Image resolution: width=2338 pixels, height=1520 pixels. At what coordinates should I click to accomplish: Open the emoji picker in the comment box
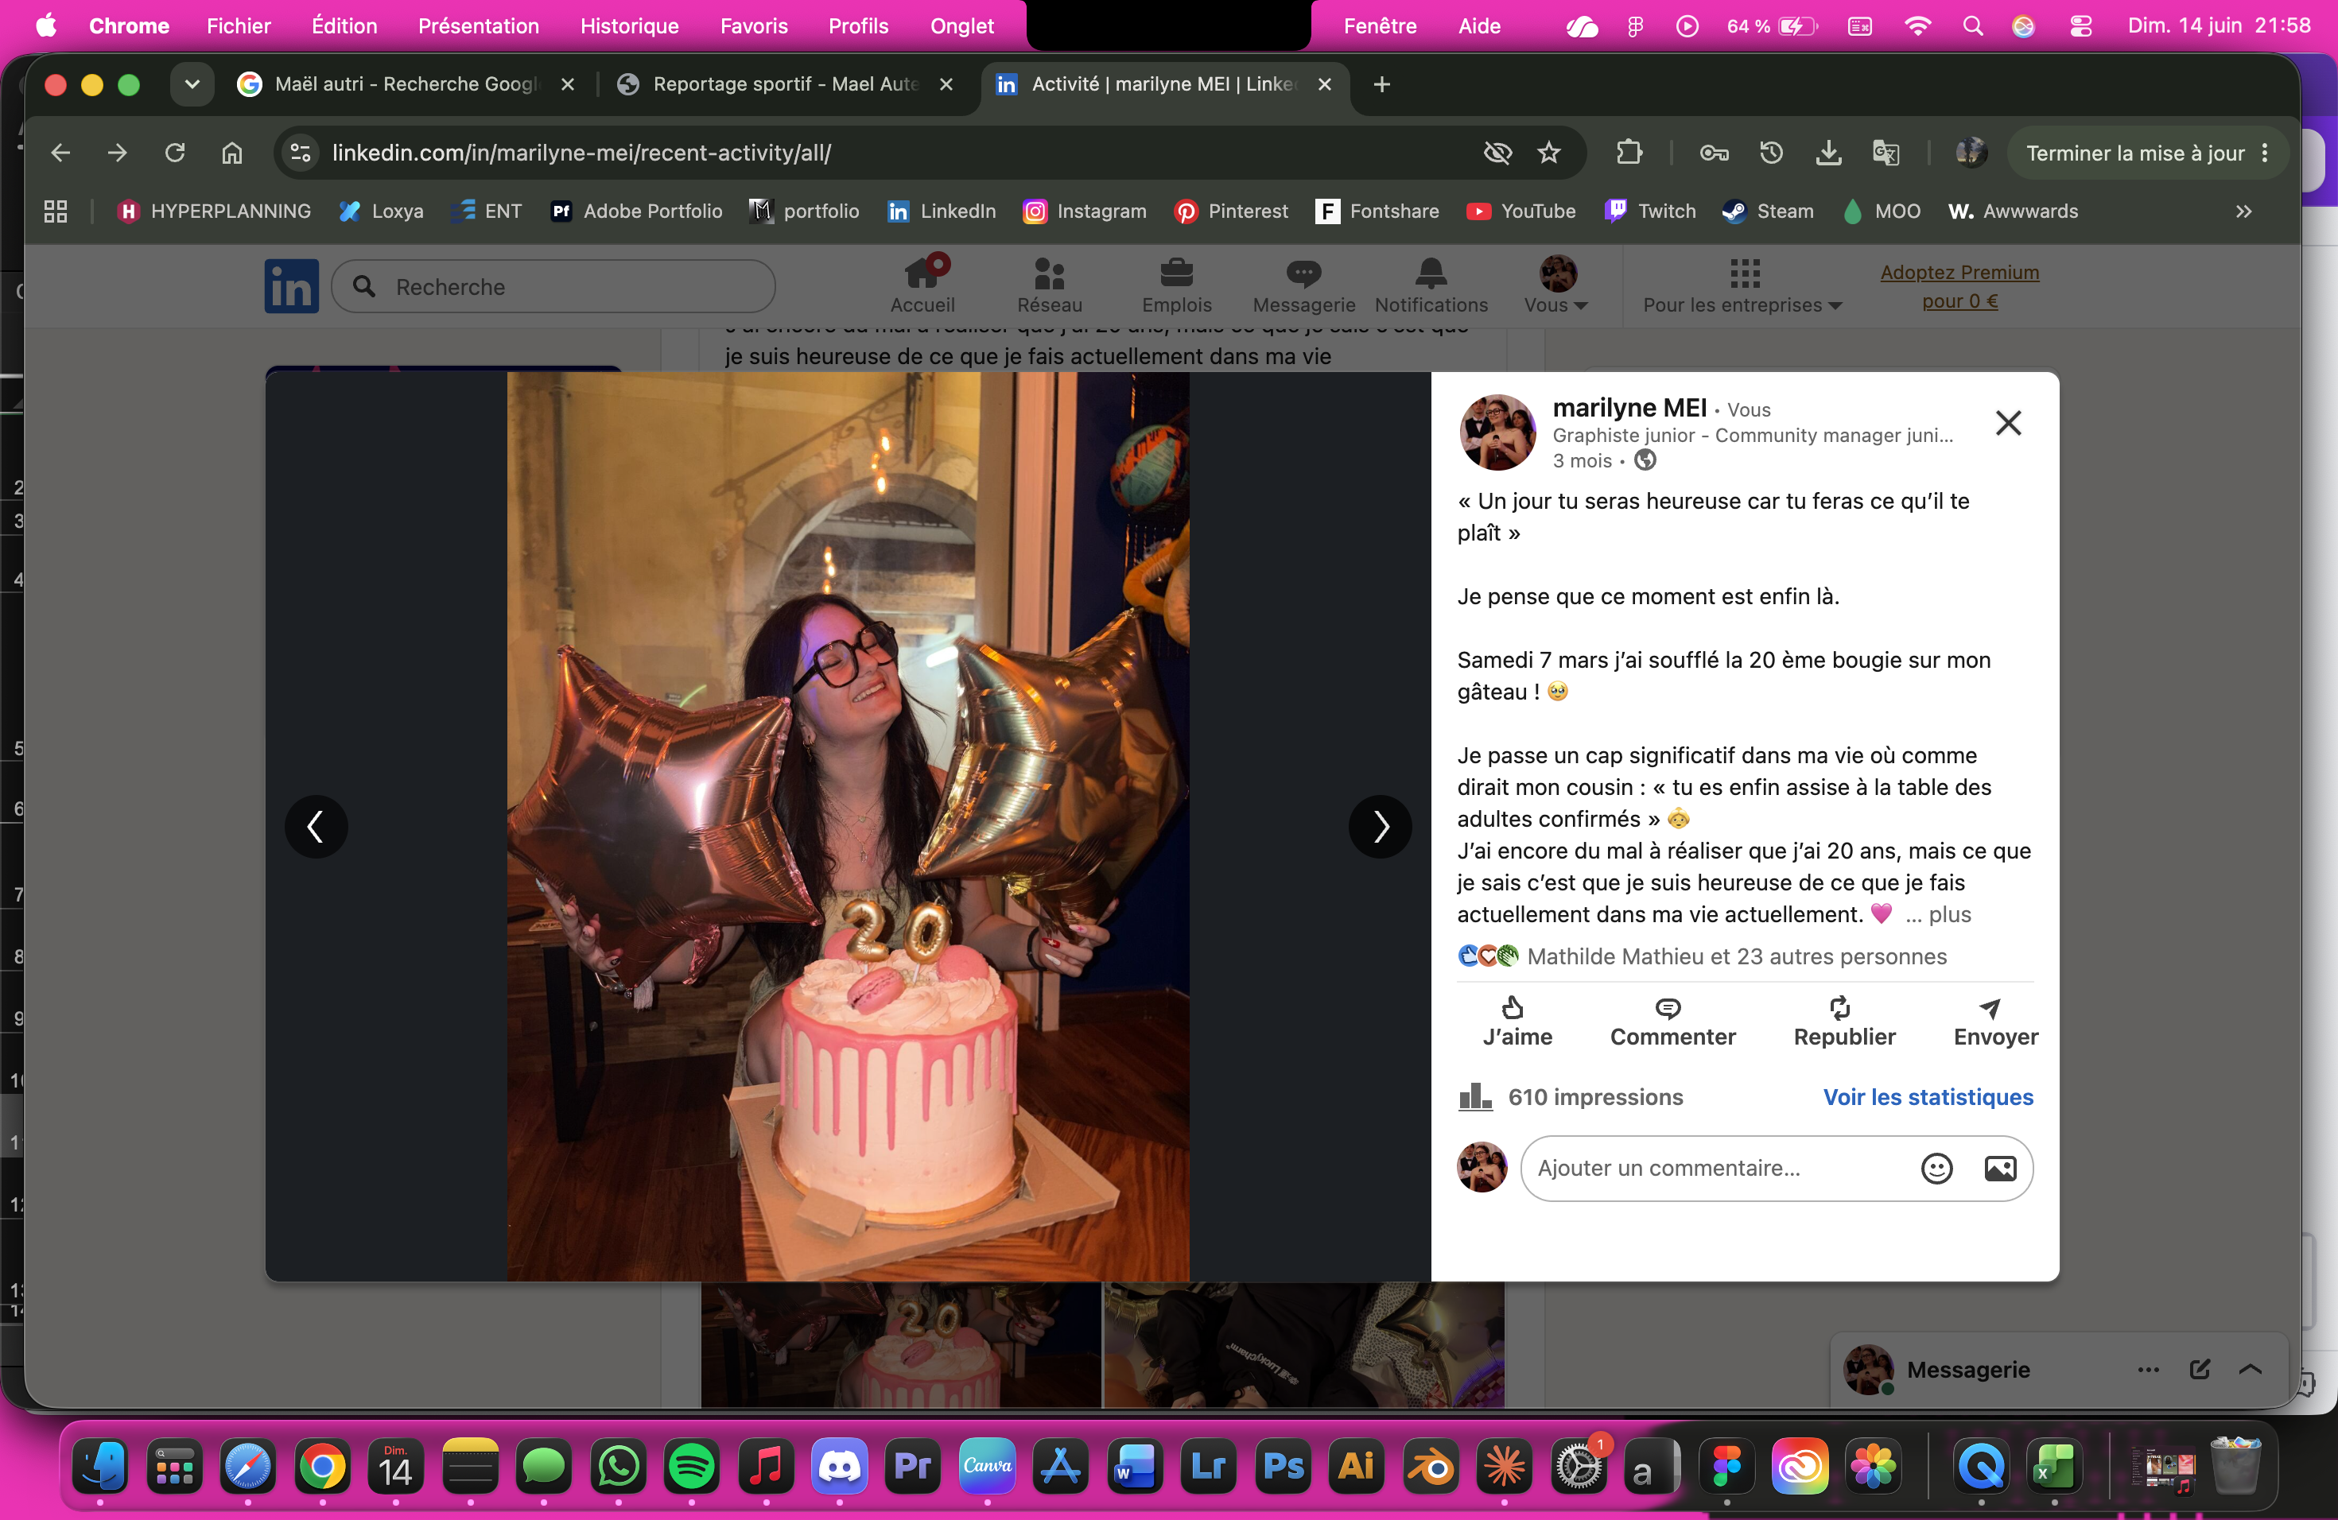pos(1936,1169)
